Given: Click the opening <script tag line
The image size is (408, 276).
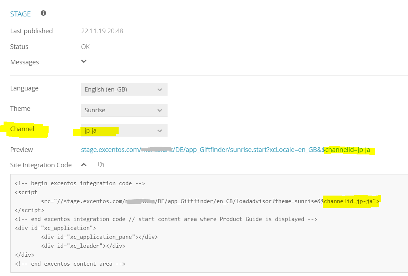Looking at the screenshot, I should (26, 192).
